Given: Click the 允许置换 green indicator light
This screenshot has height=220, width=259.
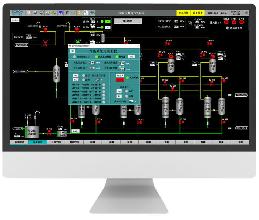Looking at the screenshot, I should (x=127, y=77).
